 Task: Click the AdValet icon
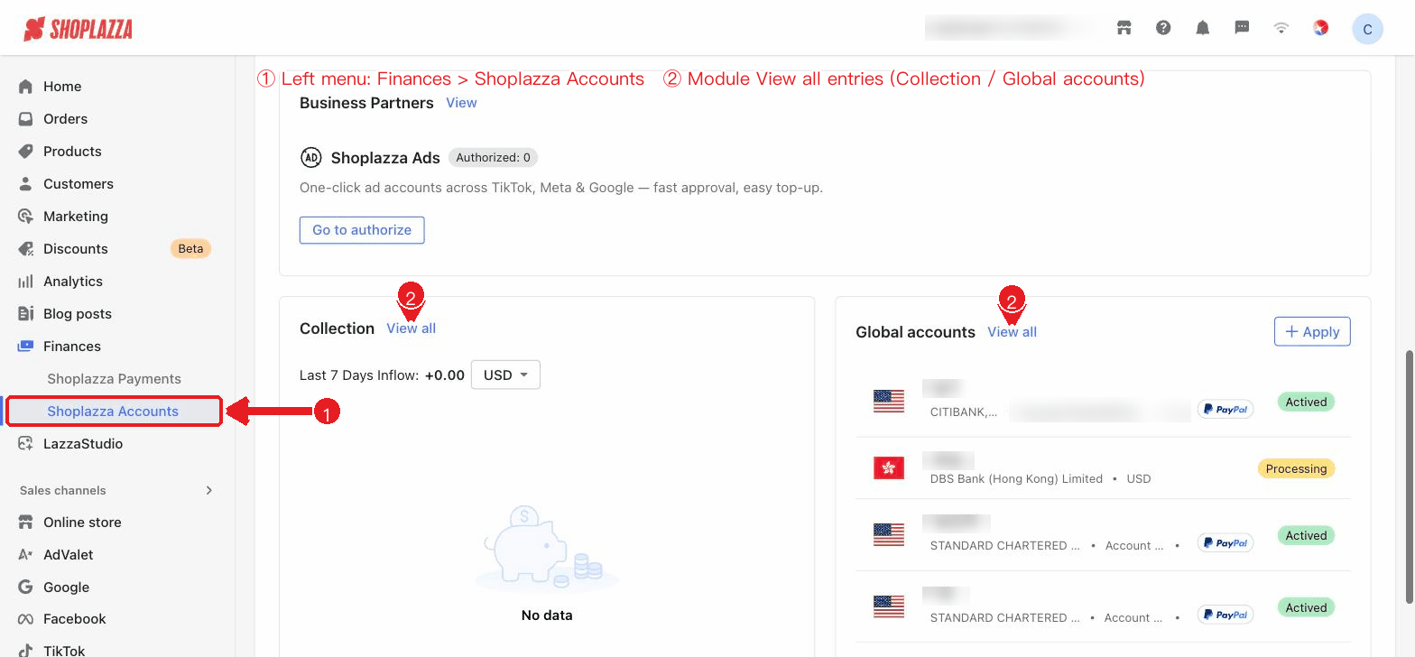tap(25, 555)
